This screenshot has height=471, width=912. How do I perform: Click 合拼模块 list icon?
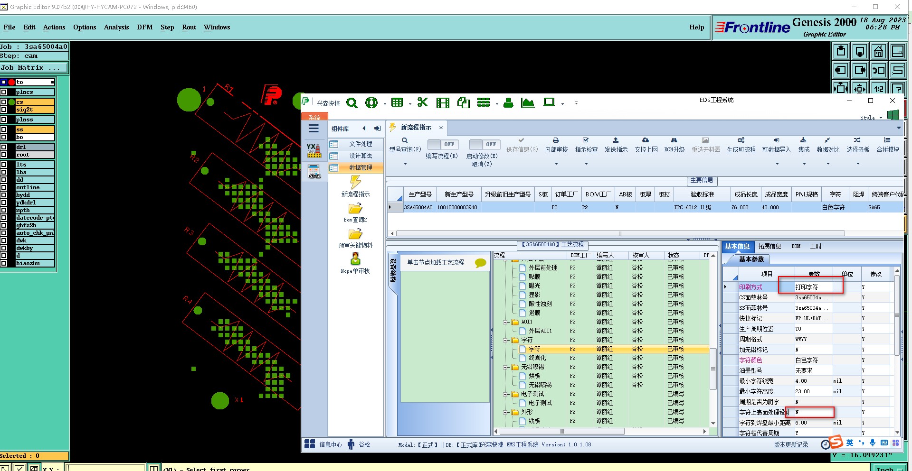(x=887, y=140)
